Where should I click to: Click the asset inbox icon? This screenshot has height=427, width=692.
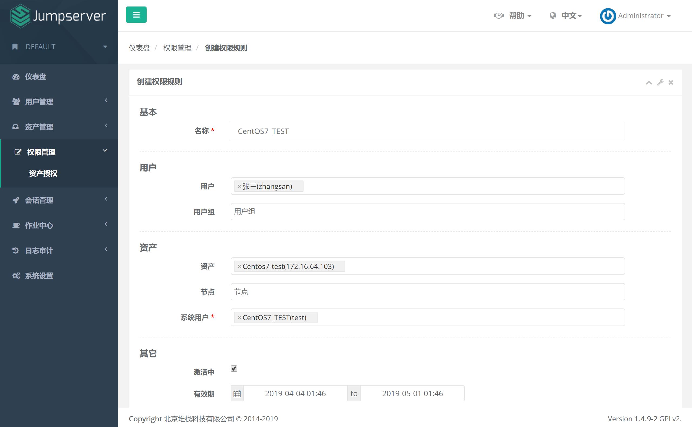click(x=15, y=127)
